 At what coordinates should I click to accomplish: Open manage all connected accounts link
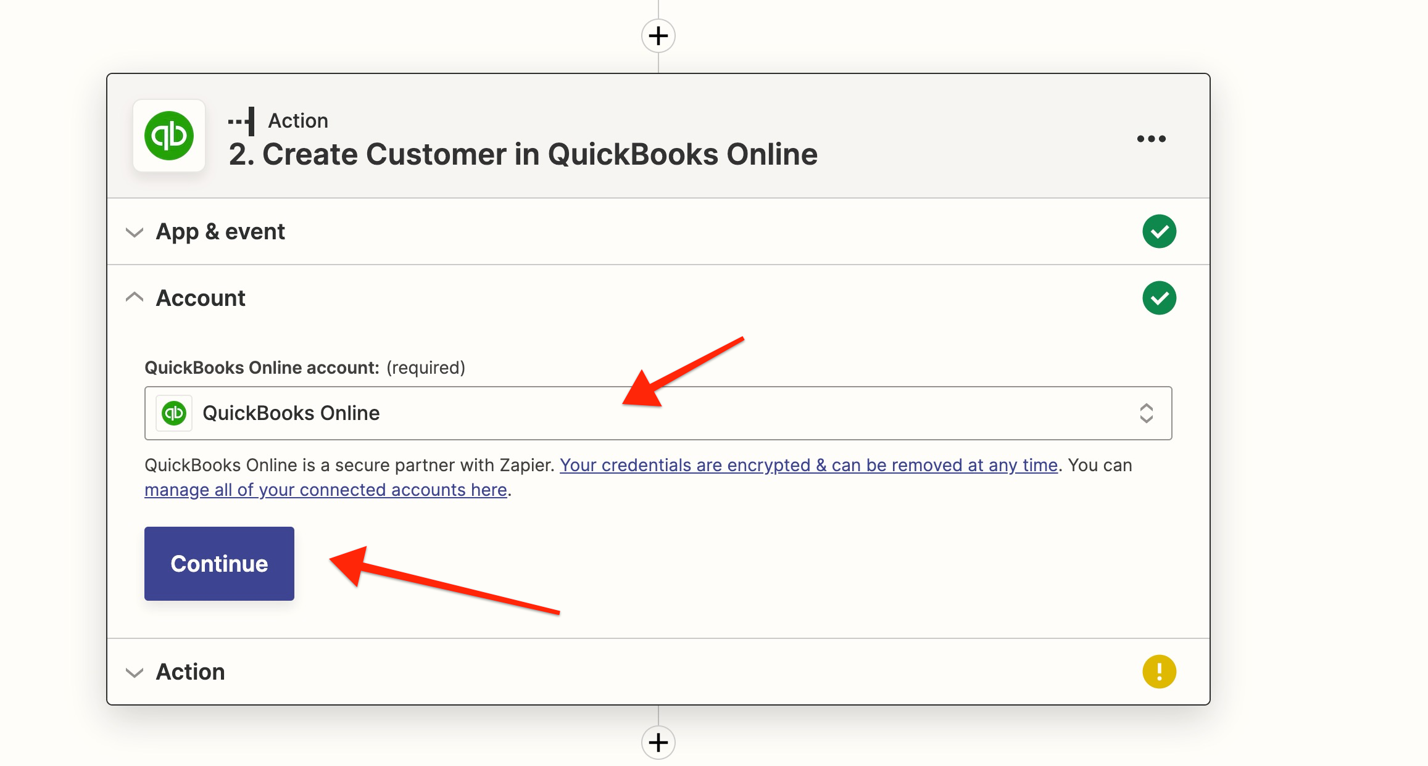click(326, 490)
